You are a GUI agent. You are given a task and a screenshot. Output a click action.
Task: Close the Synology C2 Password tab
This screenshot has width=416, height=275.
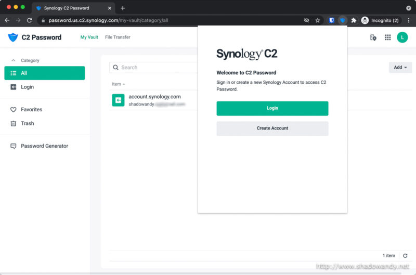coord(110,8)
